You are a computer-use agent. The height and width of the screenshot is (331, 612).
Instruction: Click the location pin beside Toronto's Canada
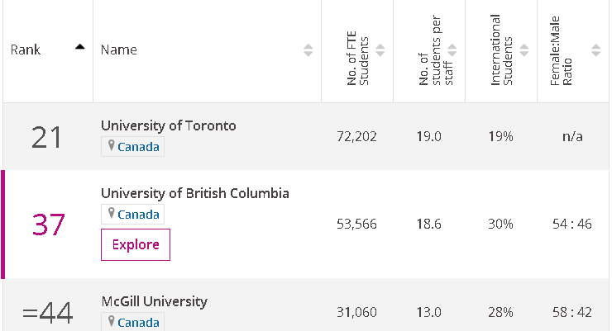point(112,145)
